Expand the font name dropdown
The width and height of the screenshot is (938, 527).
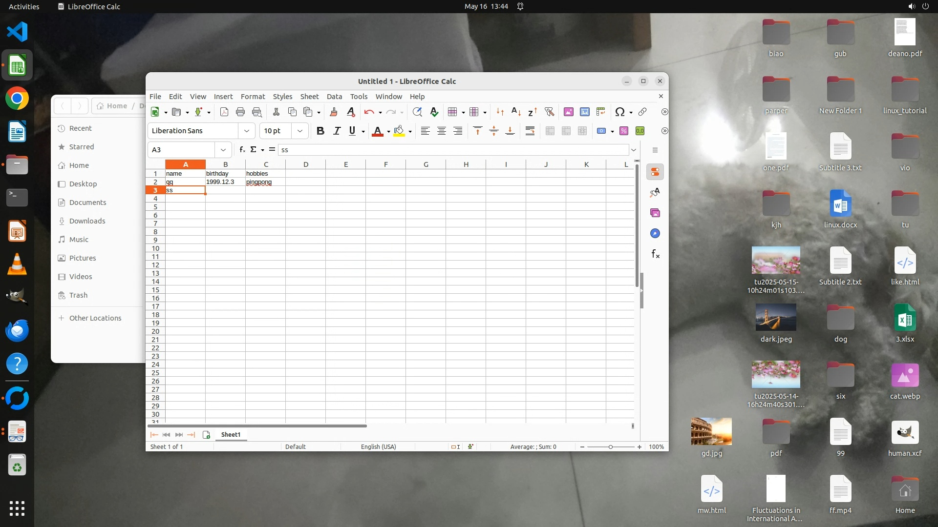(247, 131)
